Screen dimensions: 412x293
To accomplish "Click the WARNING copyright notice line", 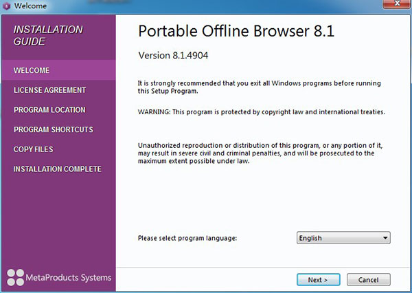I will pos(261,112).
